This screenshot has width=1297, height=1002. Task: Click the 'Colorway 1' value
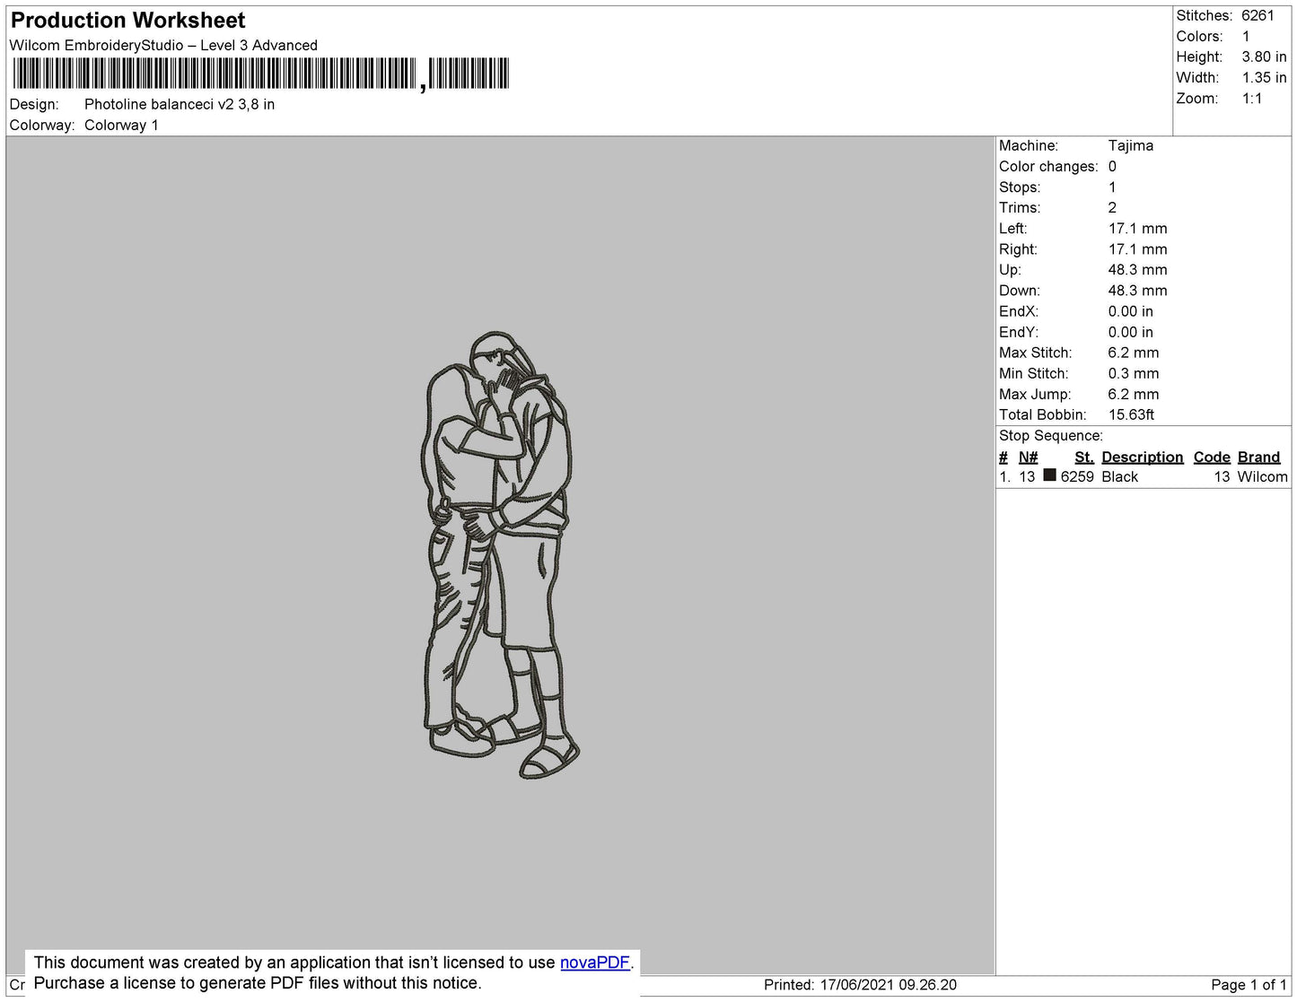click(121, 125)
